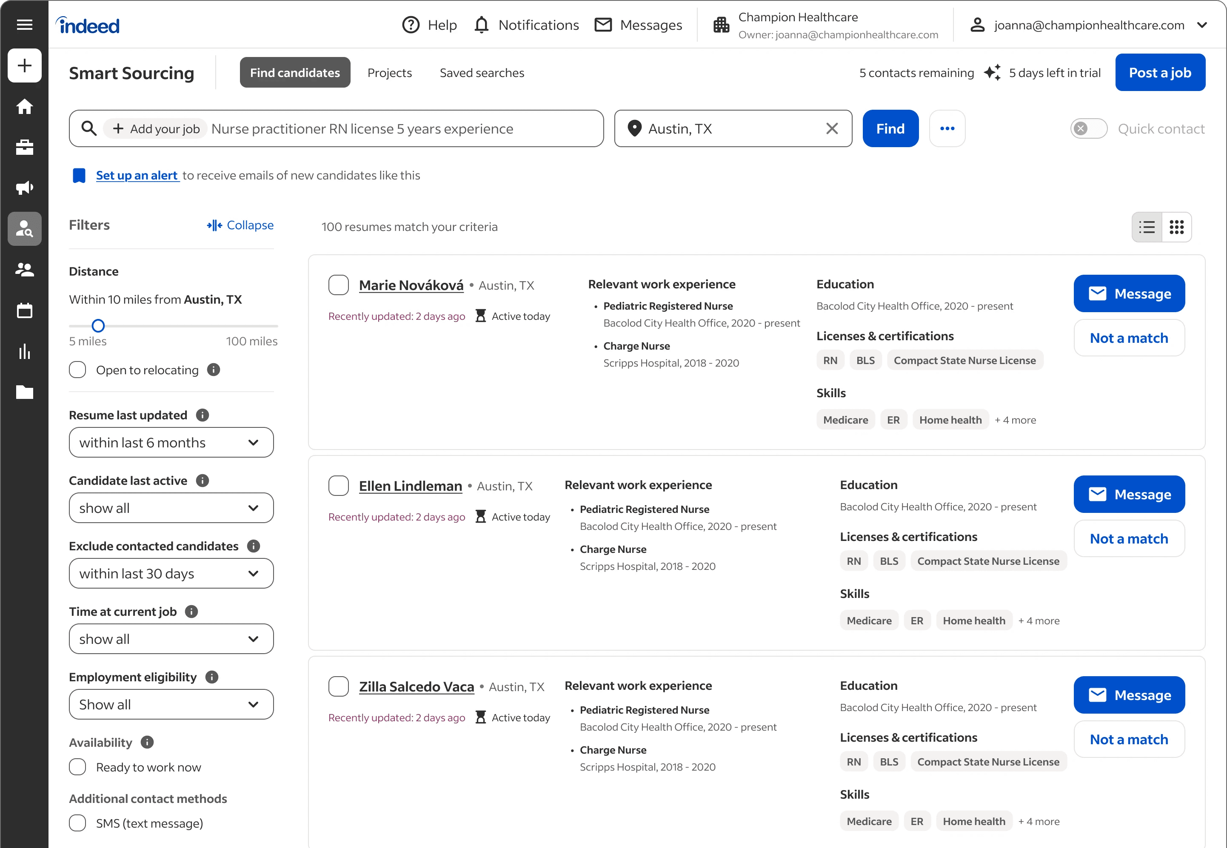Switch to the Projects tab
The image size is (1227, 848).
(390, 73)
